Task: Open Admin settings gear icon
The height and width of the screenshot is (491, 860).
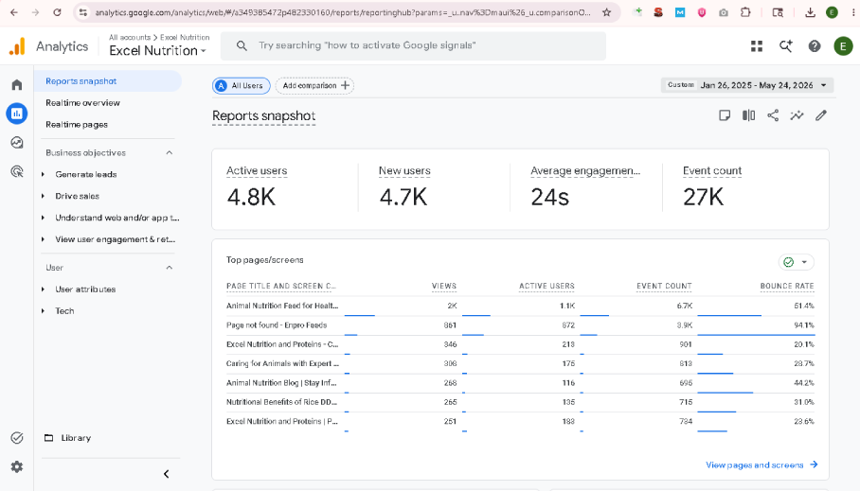Action: pyautogui.click(x=17, y=467)
